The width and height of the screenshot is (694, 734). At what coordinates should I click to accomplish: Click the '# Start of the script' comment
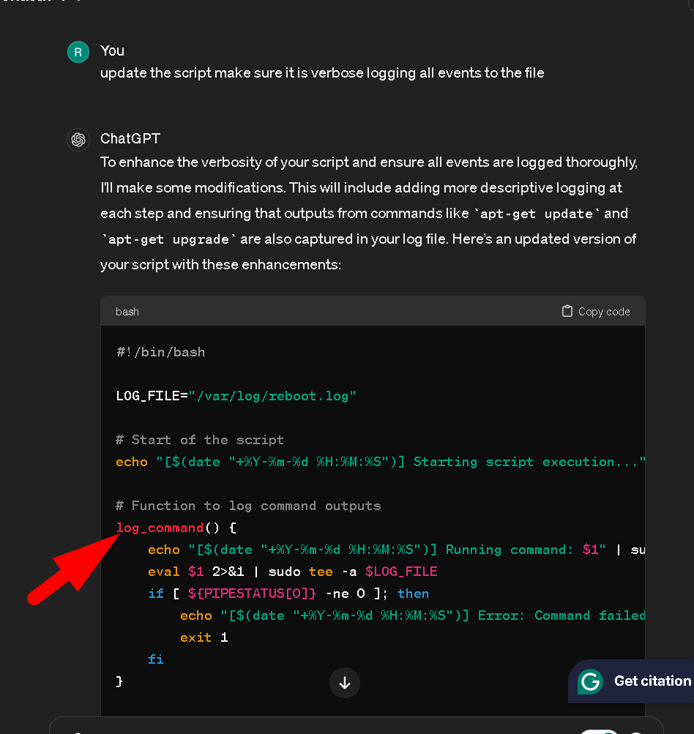click(200, 440)
